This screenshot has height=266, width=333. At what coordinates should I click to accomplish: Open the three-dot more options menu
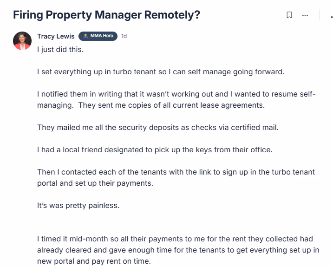(x=305, y=15)
